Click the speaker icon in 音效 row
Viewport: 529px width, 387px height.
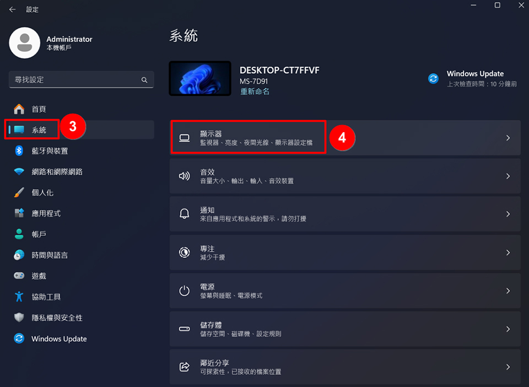tap(184, 176)
